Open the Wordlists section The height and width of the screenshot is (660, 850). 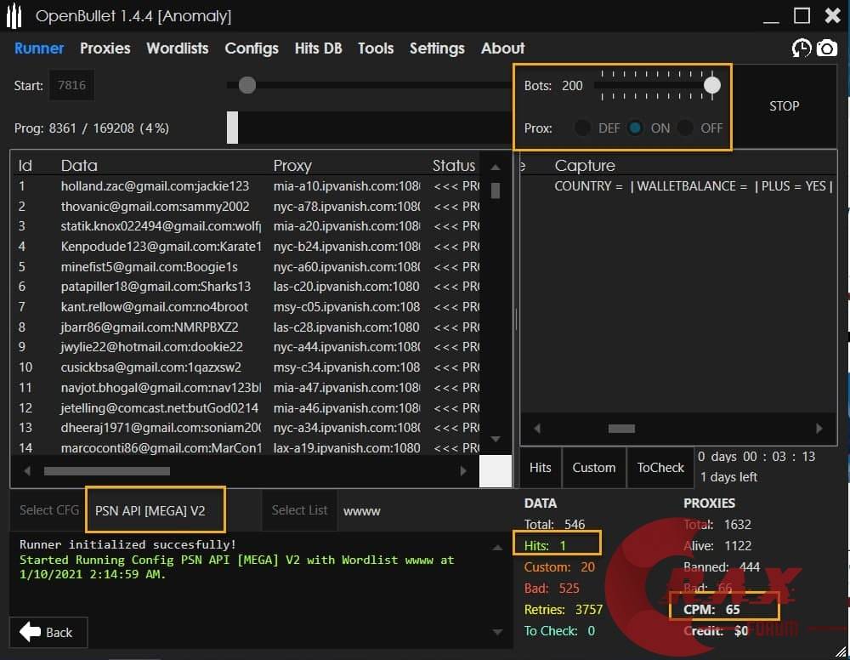(178, 48)
